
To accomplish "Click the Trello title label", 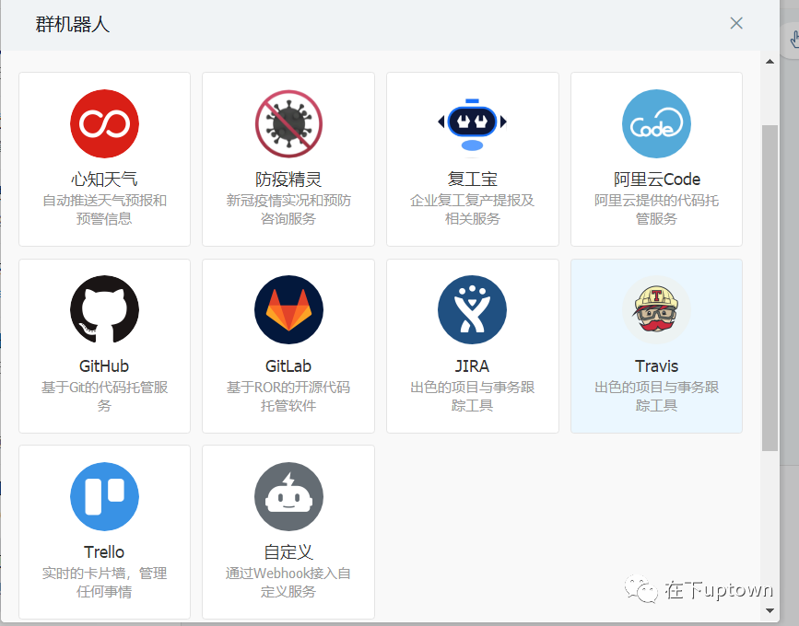I will 104,552.
